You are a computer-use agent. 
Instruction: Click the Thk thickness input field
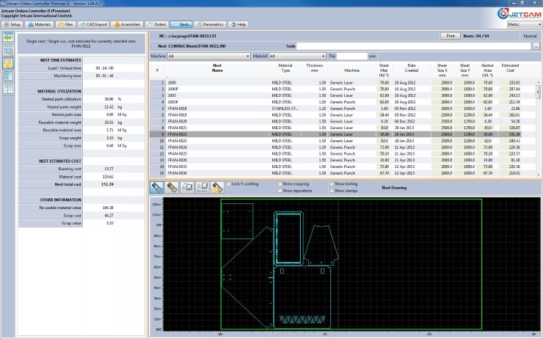[x=352, y=56]
